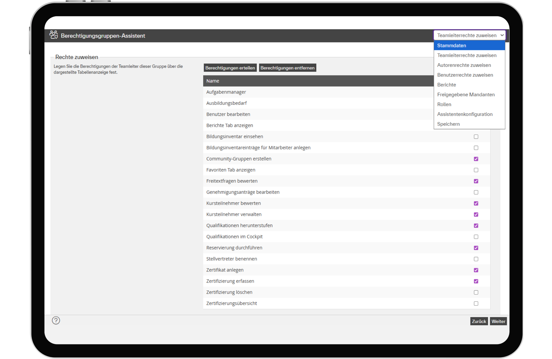
Task: Open the help question mark icon
Action: 56,320
